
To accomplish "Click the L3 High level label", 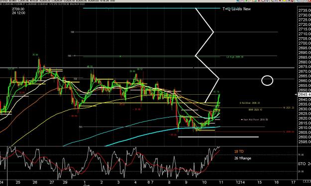I will click(235, 57).
